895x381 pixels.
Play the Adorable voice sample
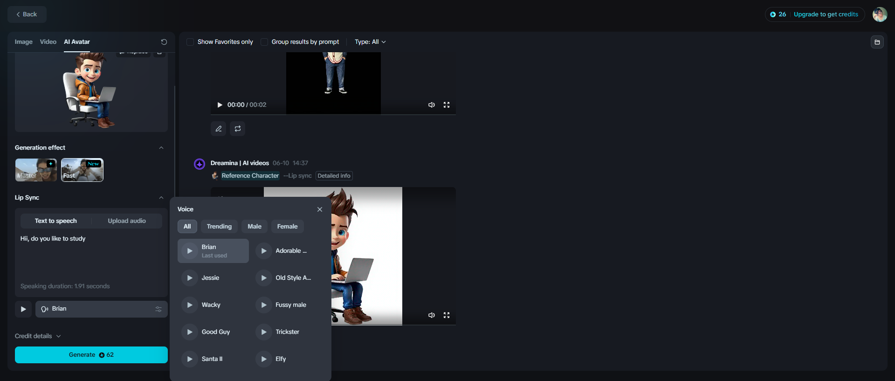[264, 251]
